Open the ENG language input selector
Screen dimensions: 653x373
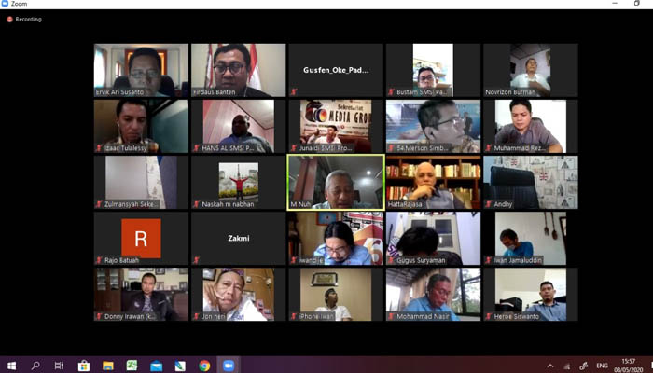[x=602, y=365]
